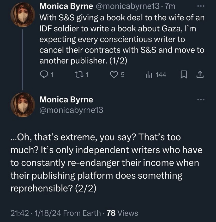Click the 21:42 · 1/18/24 timestamp
Screen dimensions: 216x222
pos(36,213)
